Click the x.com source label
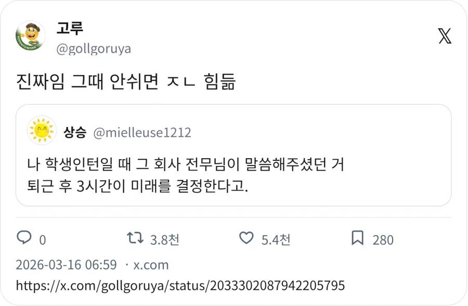This screenshot has width=468, height=306. 151,265
